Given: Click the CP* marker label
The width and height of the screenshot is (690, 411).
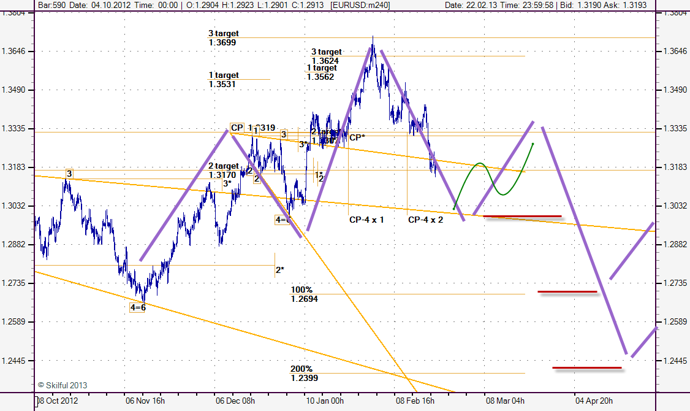Looking at the screenshot, I should click(357, 137).
